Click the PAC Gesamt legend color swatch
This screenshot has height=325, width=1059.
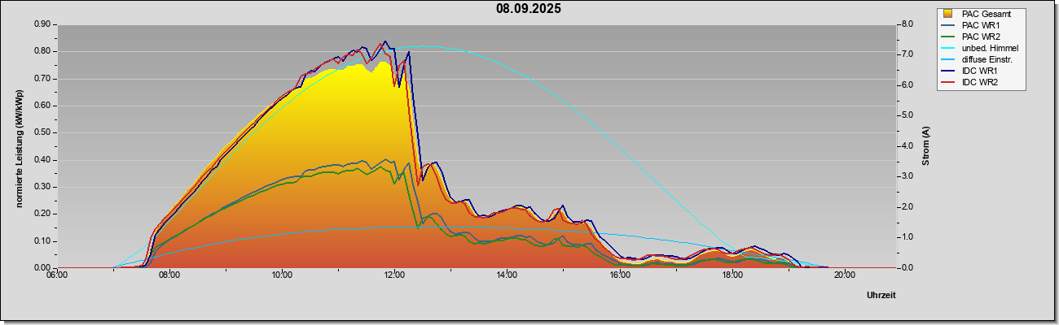coord(948,14)
